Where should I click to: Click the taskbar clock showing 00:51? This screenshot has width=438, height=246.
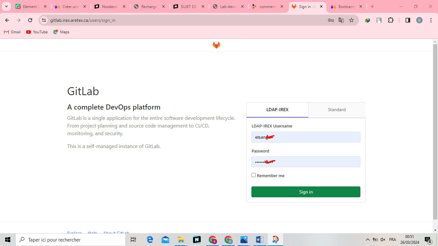[409, 240]
